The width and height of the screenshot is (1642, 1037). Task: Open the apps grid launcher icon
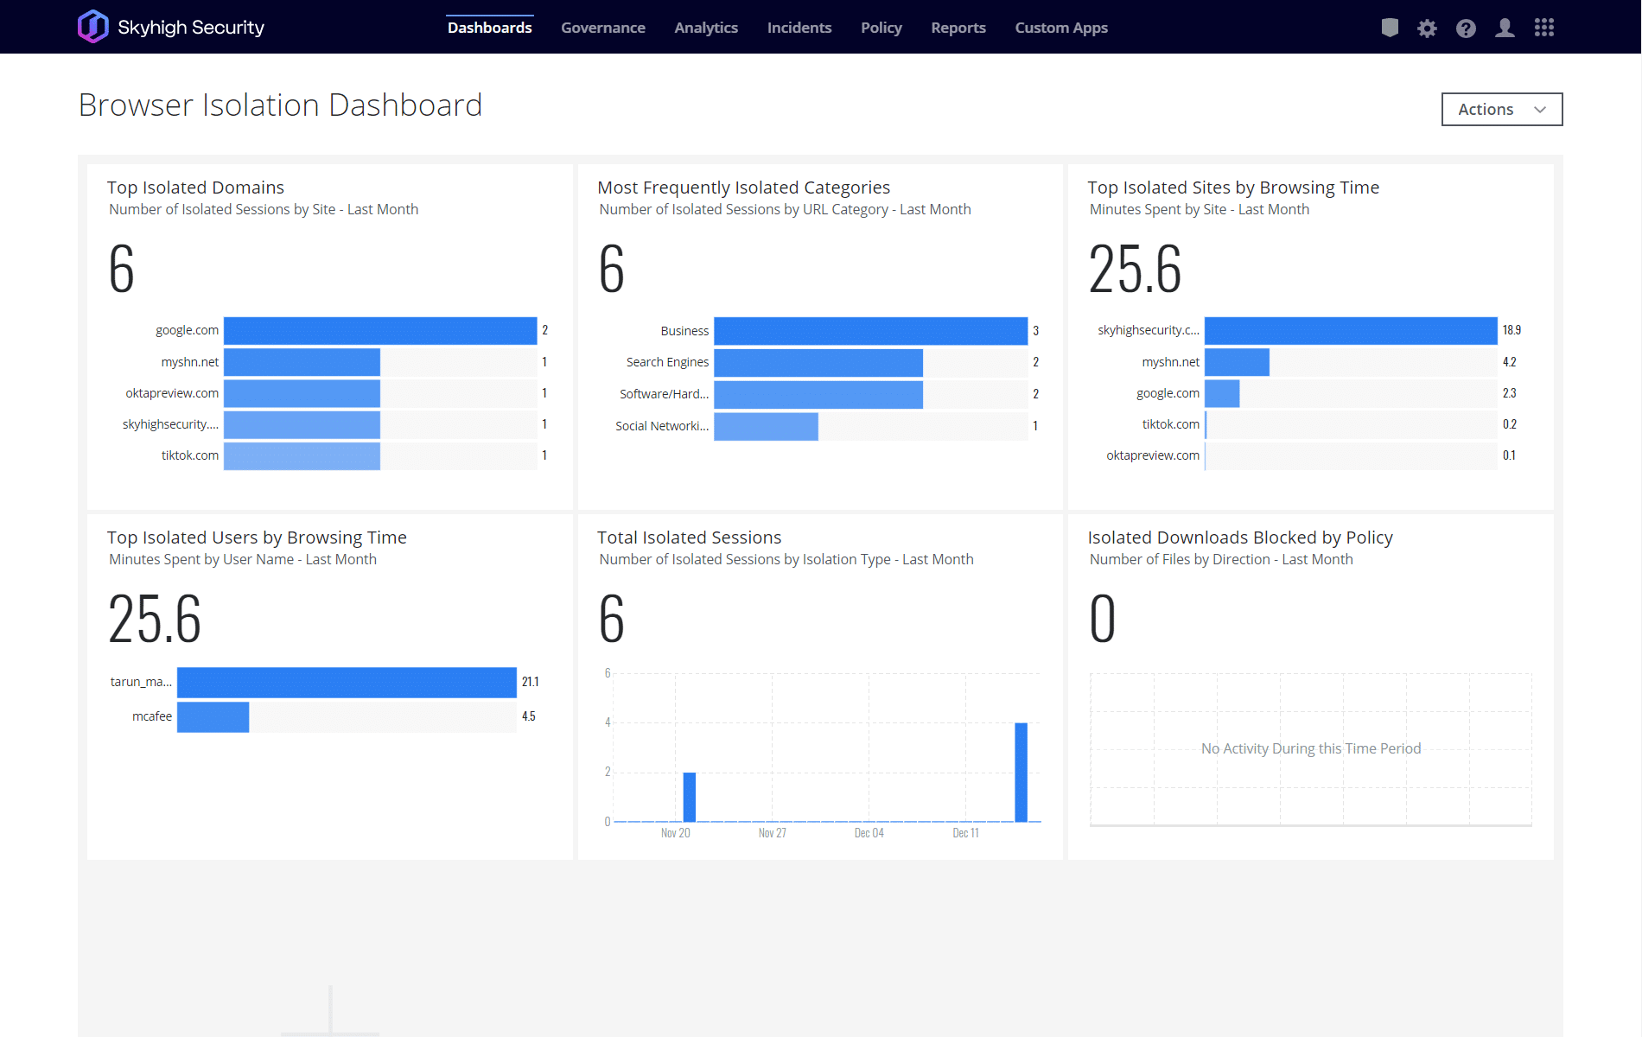coord(1544,28)
